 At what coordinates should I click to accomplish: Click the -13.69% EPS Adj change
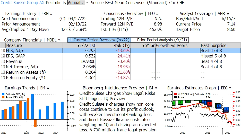click(x=123, y=50)
